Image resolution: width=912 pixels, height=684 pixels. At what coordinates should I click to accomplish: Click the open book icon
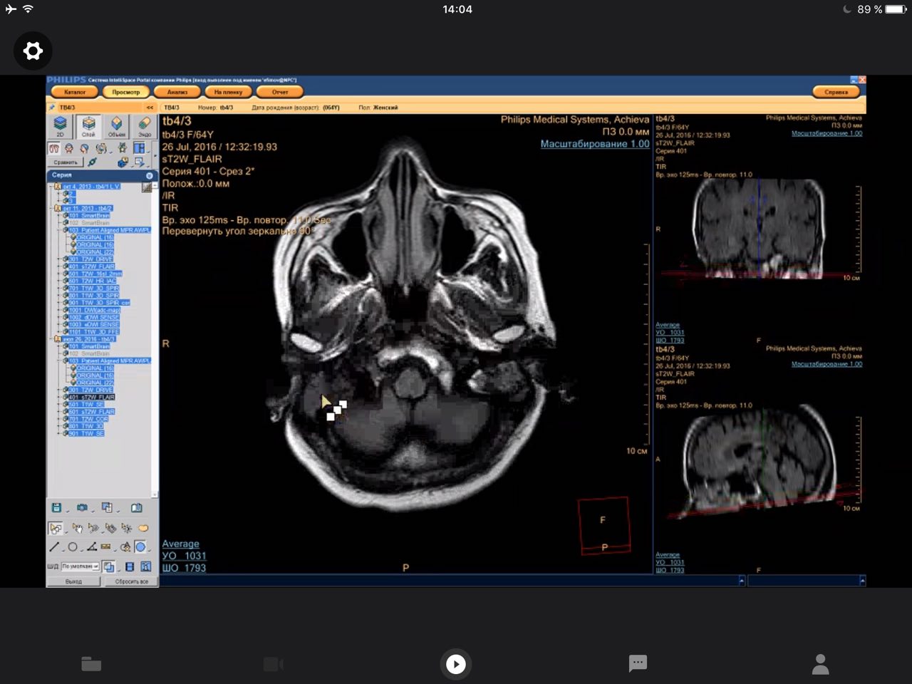point(137,508)
